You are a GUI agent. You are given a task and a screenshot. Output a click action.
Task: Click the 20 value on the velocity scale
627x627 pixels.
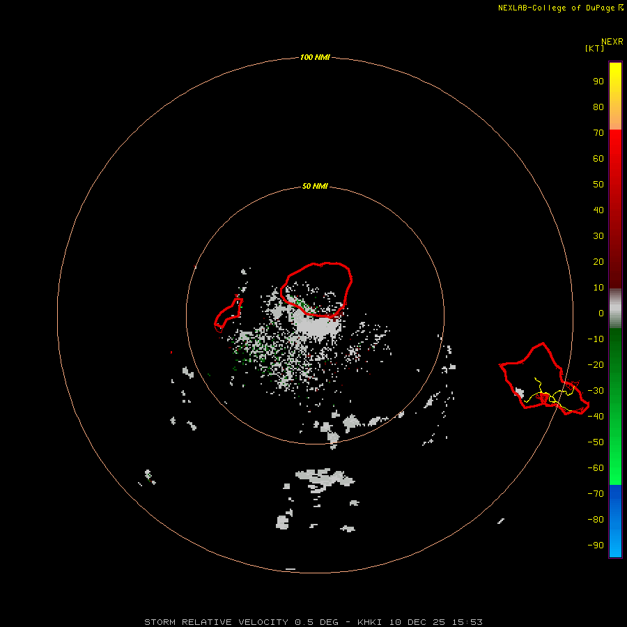[x=598, y=261]
